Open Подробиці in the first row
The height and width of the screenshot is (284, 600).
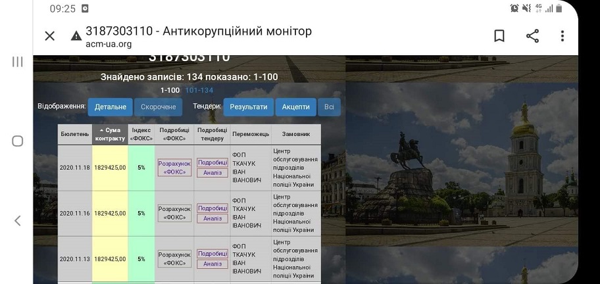[213, 162]
